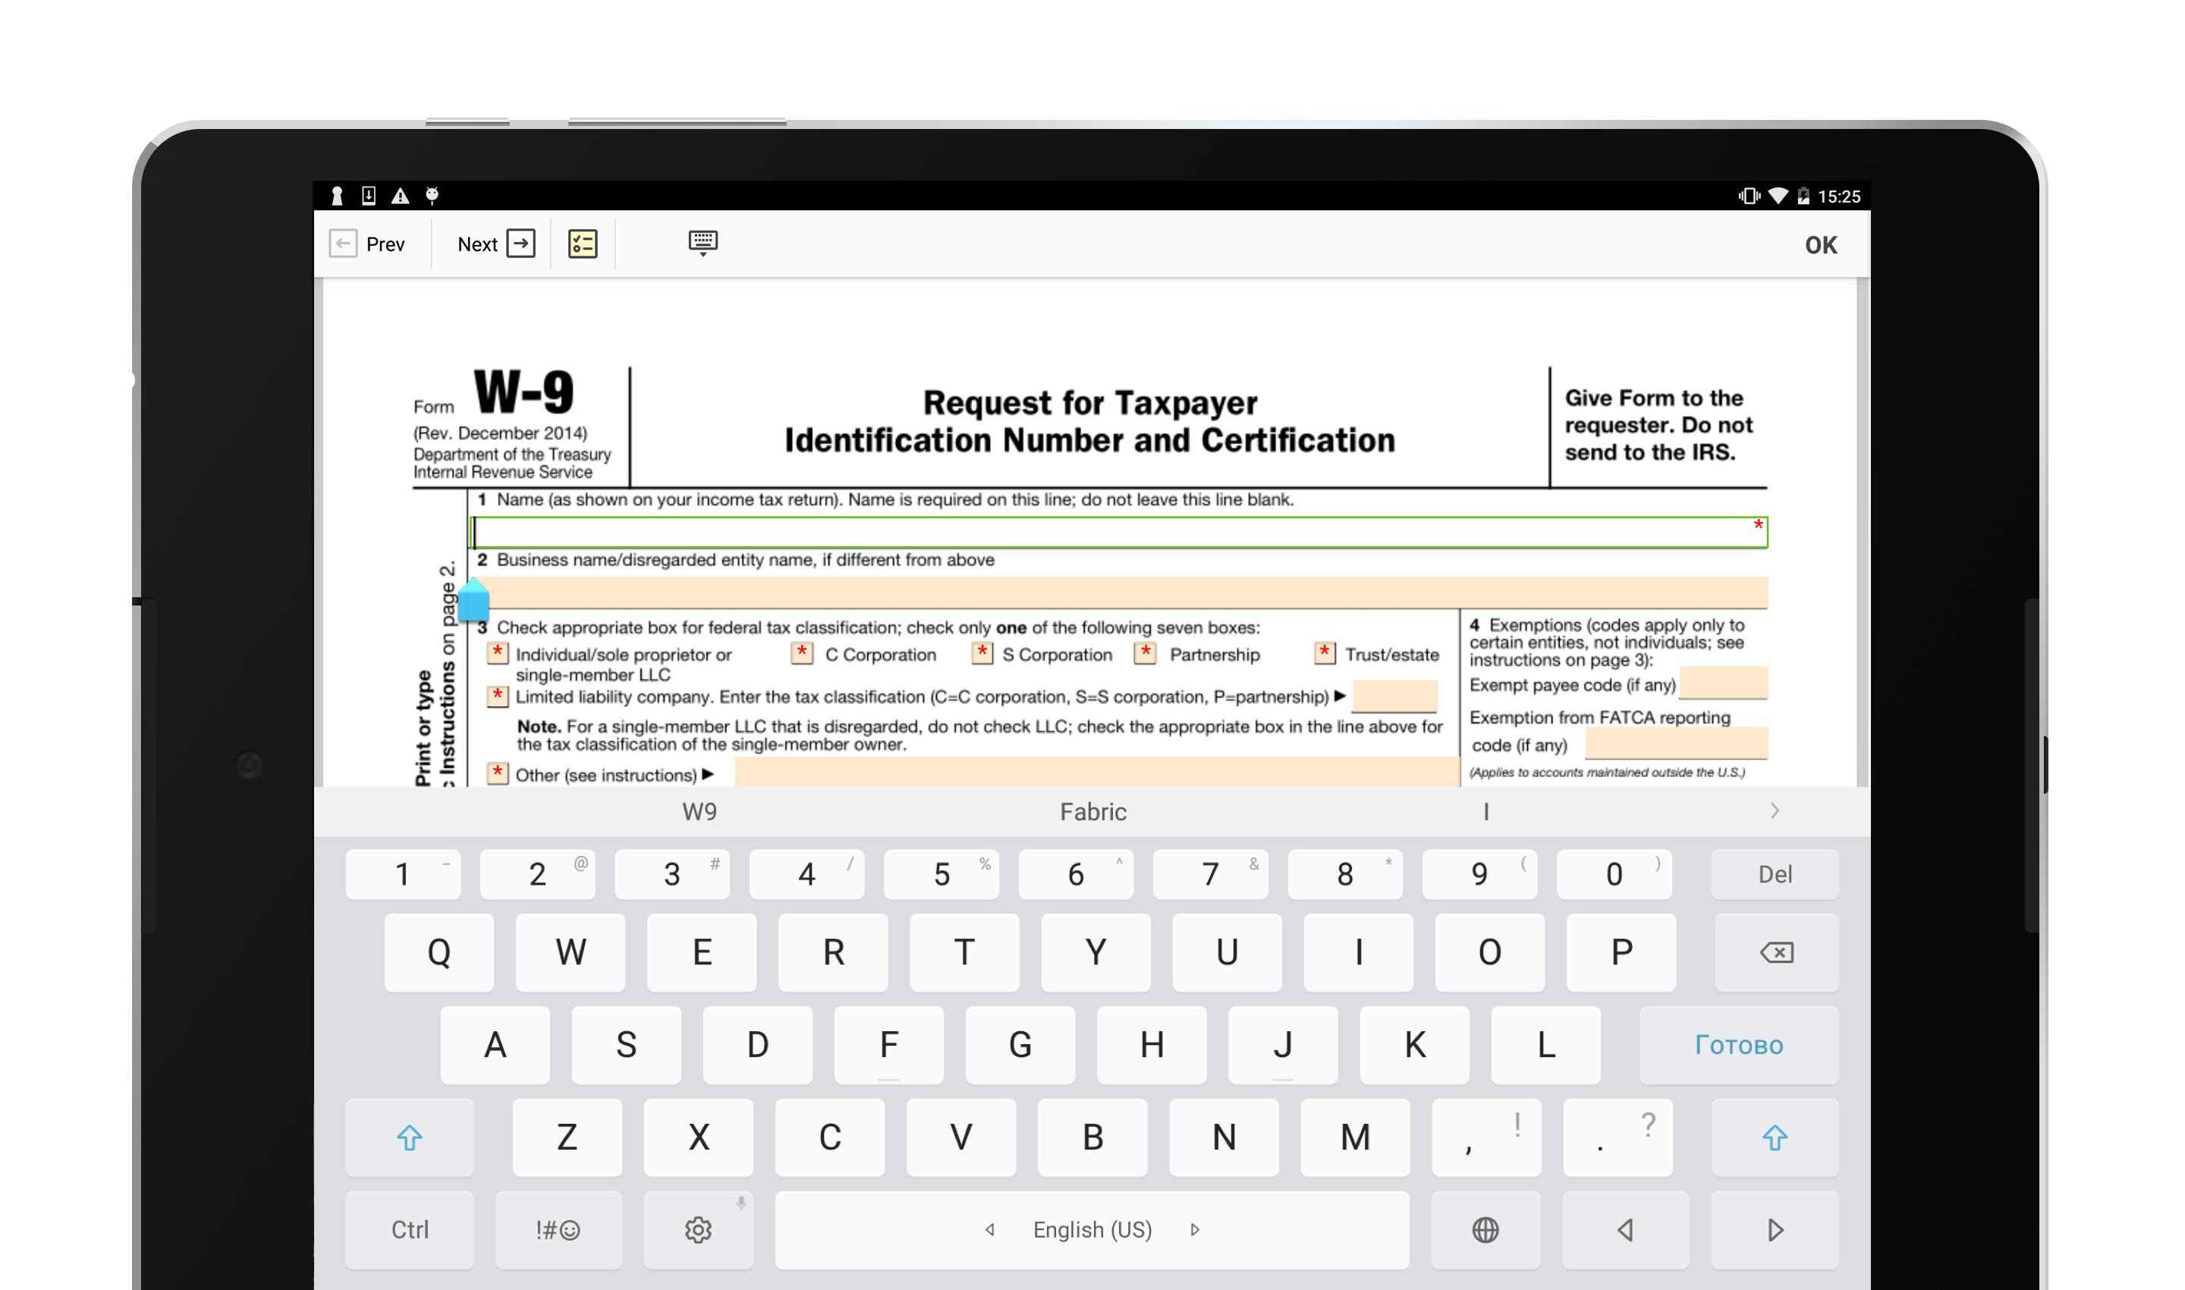Tap the Готово done key
2185x1290 pixels.
(1738, 1045)
